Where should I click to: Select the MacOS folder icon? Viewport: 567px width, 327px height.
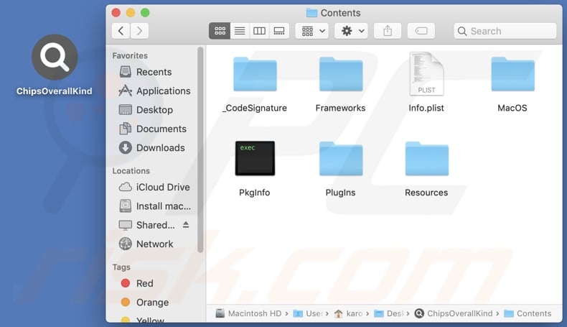(x=512, y=74)
